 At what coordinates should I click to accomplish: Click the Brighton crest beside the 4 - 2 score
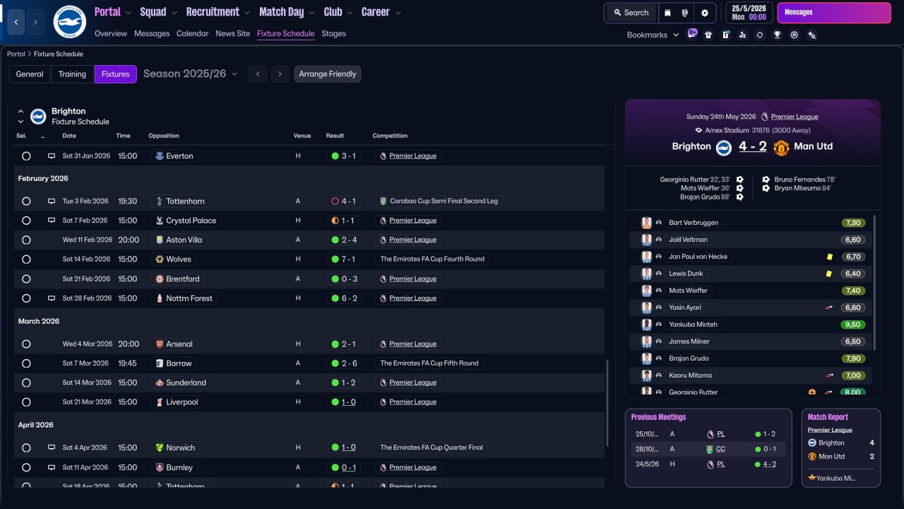[x=723, y=147]
